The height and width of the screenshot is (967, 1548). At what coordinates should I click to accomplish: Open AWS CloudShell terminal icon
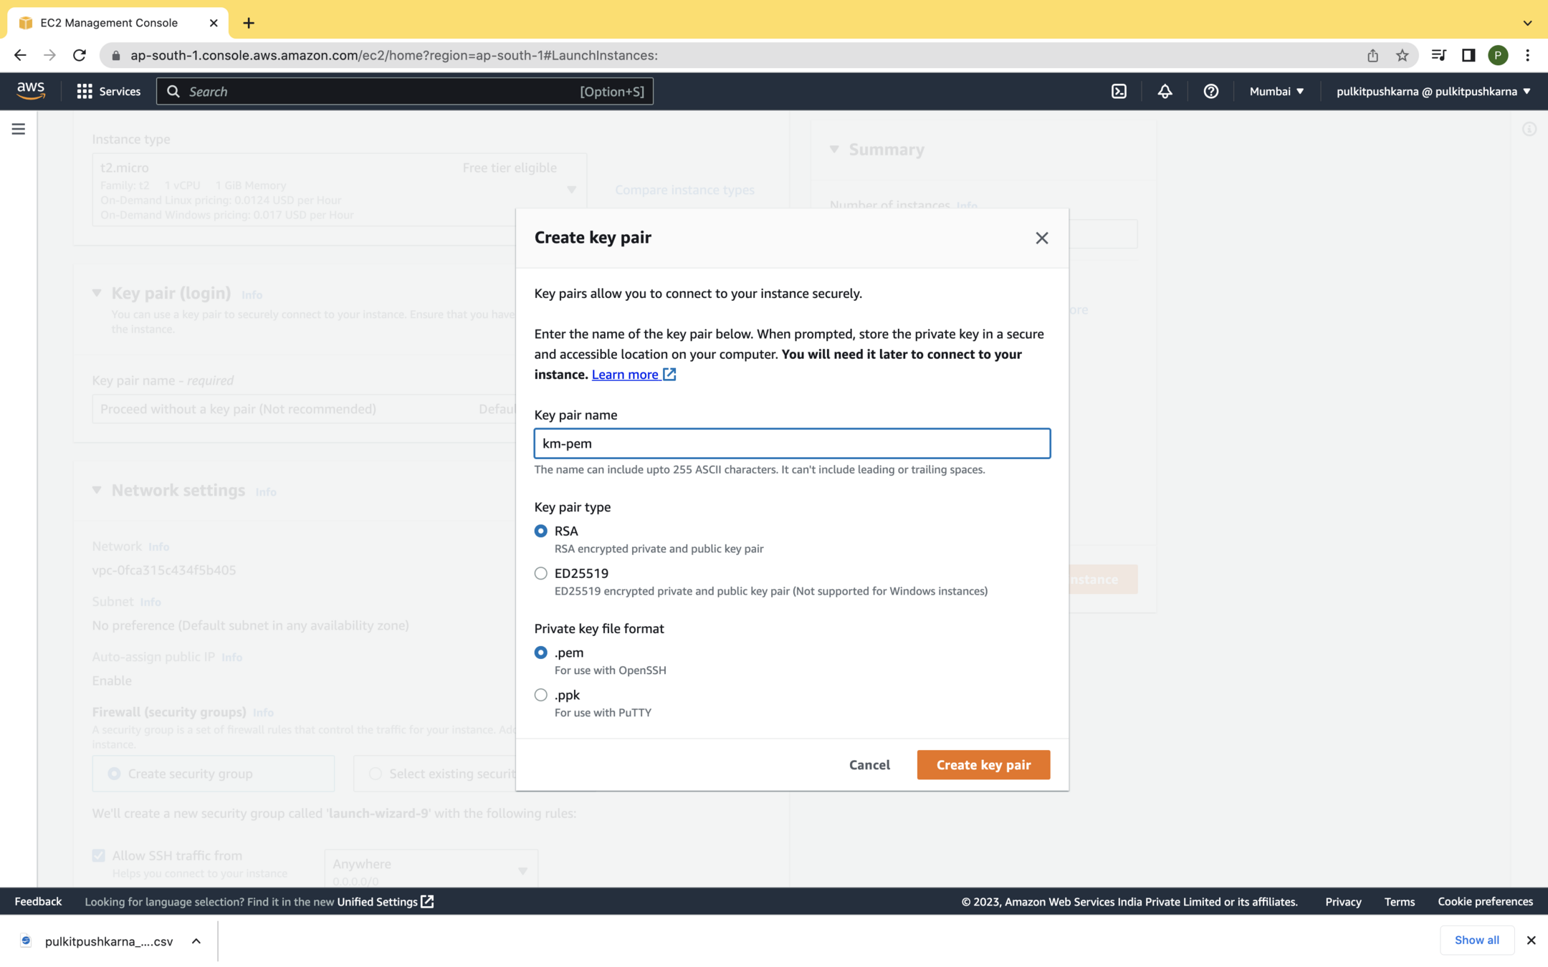1119,91
